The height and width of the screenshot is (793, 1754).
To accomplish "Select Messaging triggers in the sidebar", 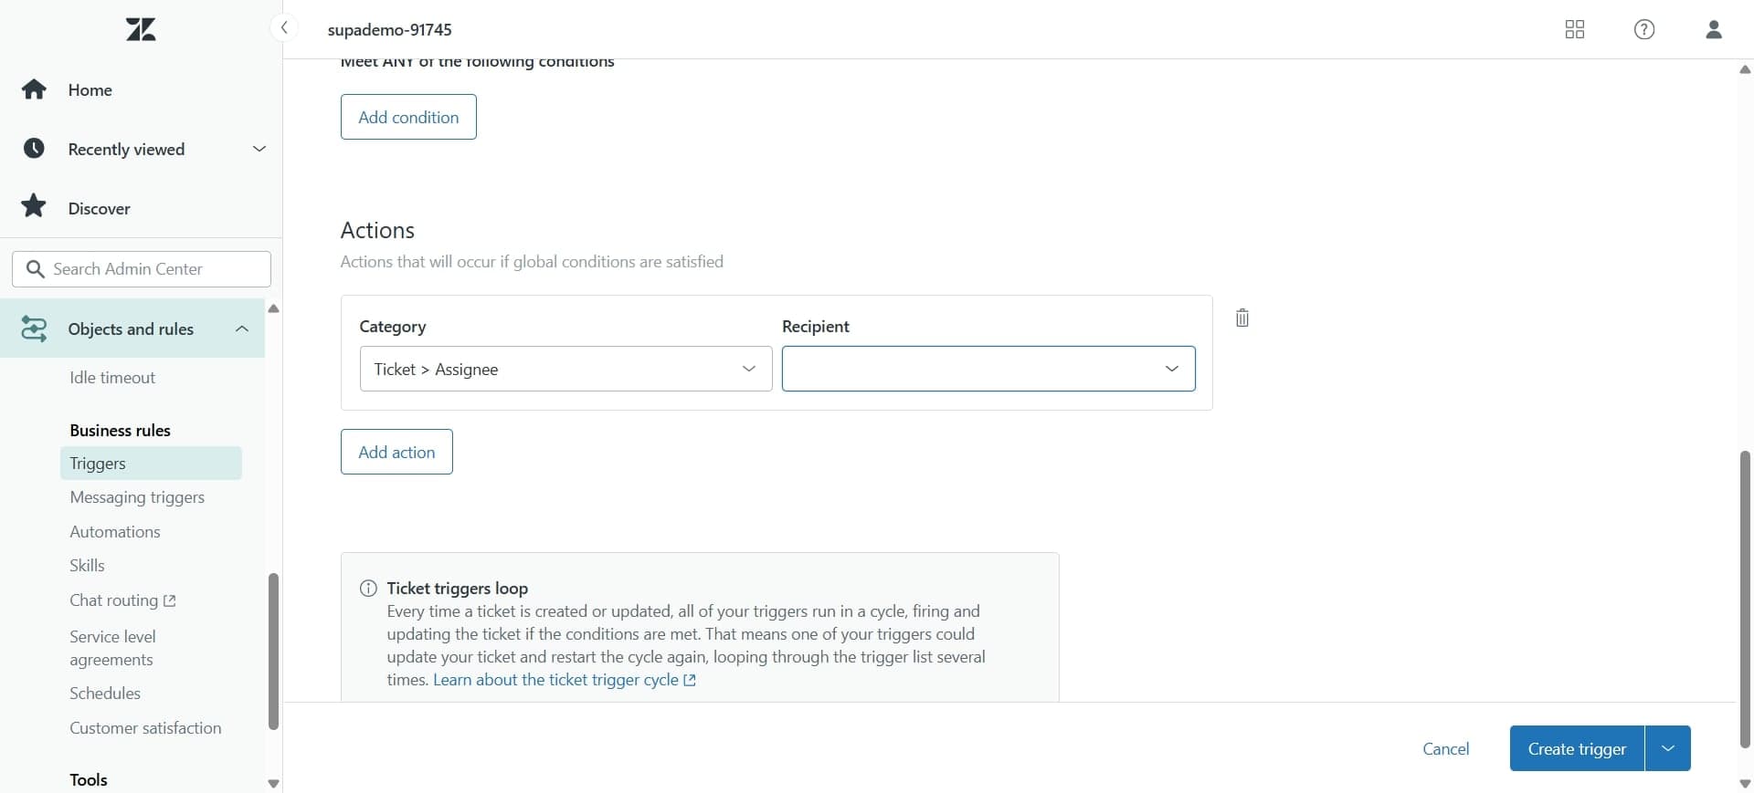I will 138,497.
